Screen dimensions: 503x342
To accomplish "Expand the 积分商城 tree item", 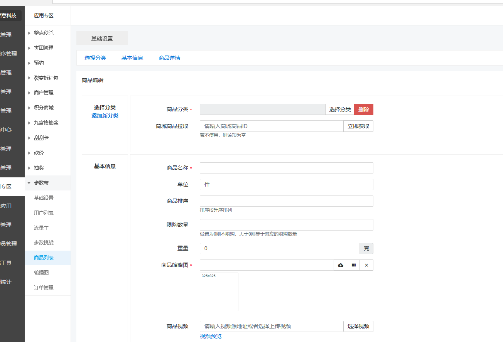I will tap(43, 108).
